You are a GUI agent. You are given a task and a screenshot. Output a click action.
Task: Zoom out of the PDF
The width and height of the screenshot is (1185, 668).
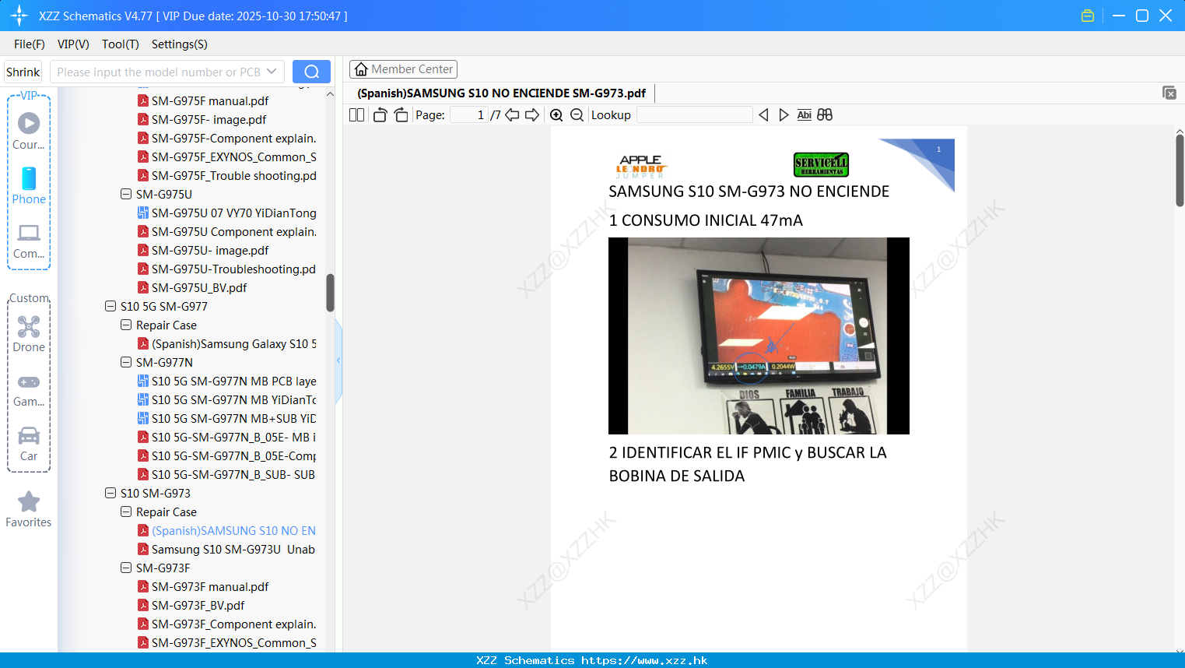577,114
